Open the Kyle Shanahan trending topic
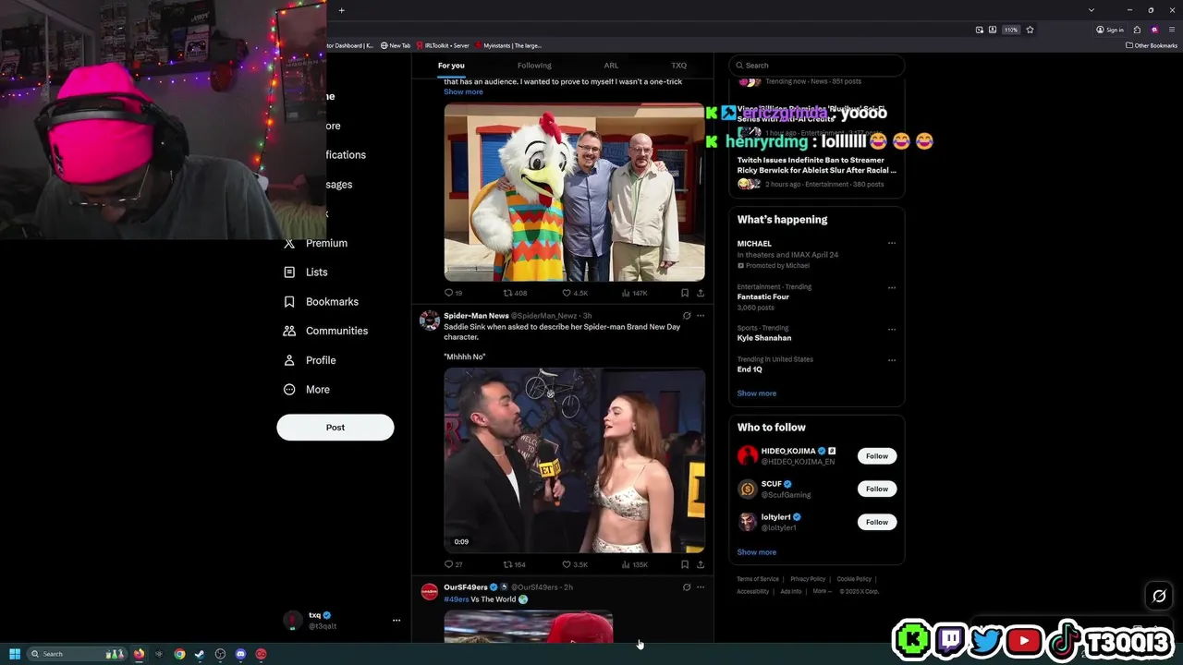This screenshot has width=1183, height=665. 764,338
